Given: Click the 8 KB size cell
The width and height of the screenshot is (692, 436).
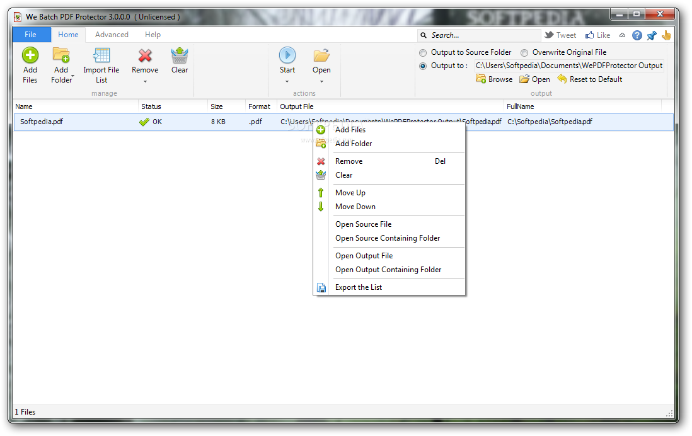Looking at the screenshot, I should click(x=218, y=122).
